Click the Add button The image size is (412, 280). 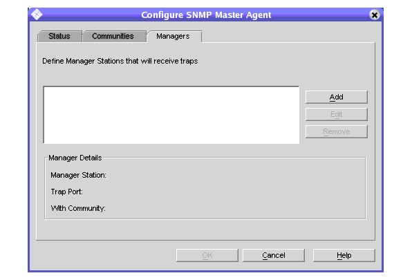tap(337, 97)
